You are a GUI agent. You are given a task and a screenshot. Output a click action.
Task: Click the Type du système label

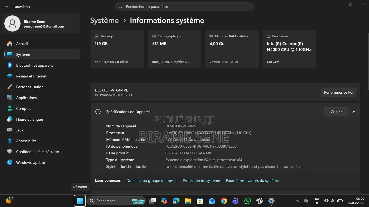pyautogui.click(x=120, y=160)
